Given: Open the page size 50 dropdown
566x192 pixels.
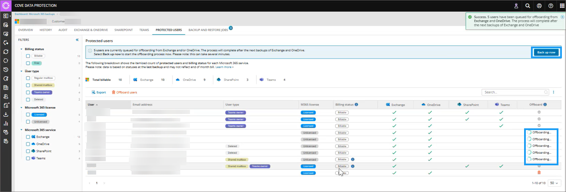Looking at the screenshot, I should tap(554, 183).
